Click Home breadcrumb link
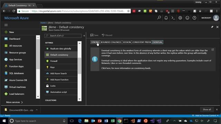The height and width of the screenshot is (124, 221). [43, 23]
